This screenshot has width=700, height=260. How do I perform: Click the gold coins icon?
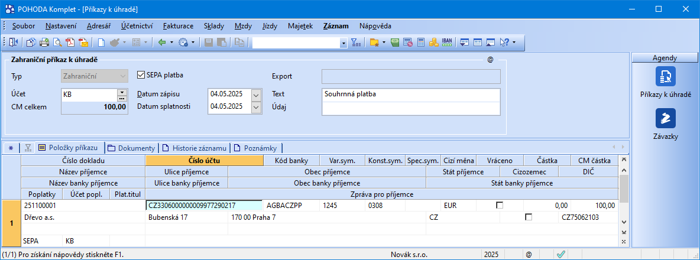click(x=433, y=43)
